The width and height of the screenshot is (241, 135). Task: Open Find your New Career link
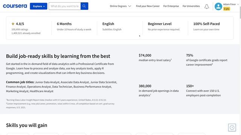point(148,6)
